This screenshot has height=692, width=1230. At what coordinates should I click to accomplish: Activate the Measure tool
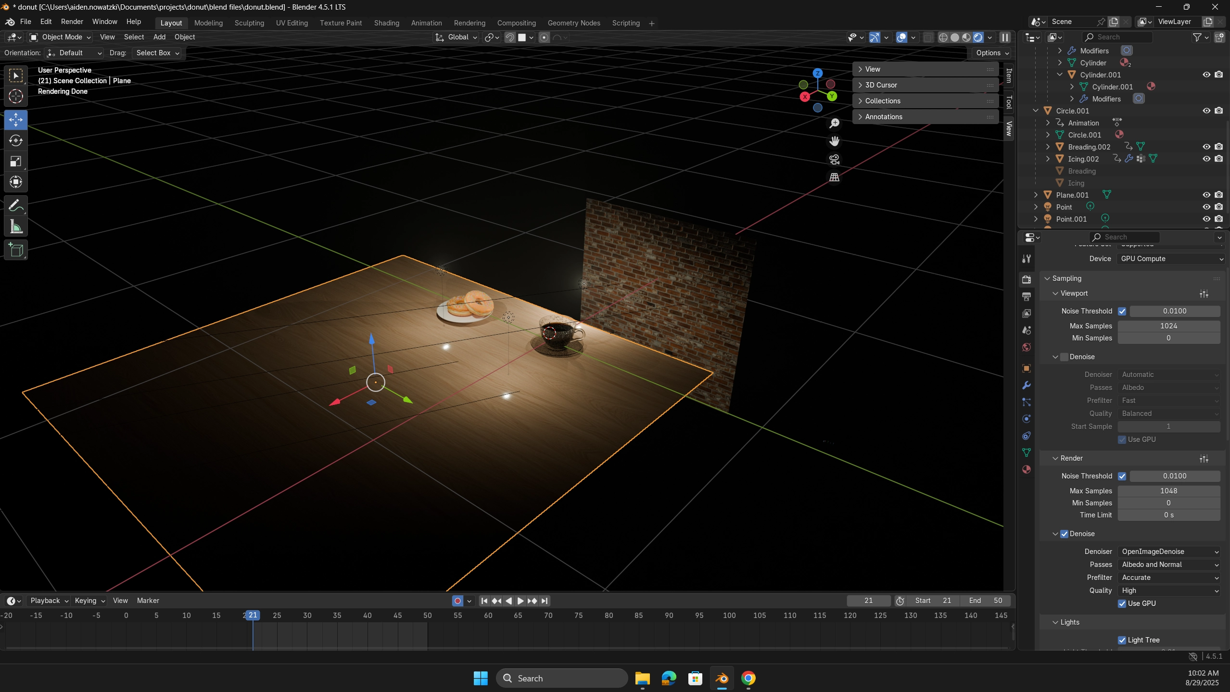tap(15, 226)
